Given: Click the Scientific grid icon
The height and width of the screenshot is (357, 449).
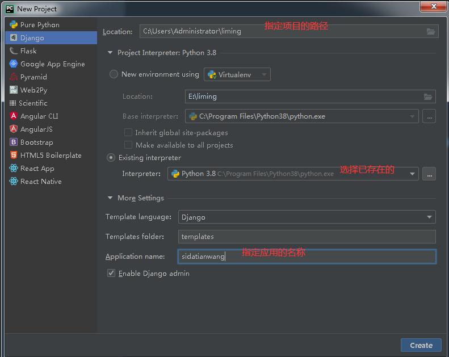Looking at the screenshot, I should coord(12,103).
